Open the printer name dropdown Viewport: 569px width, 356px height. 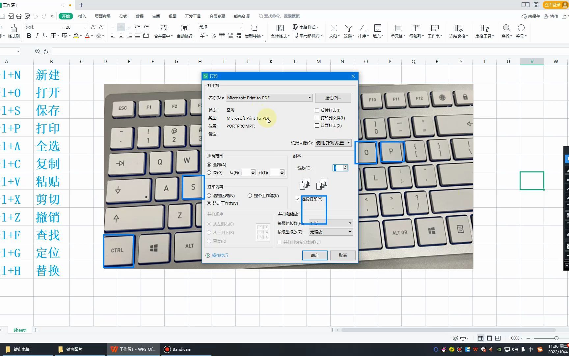coord(309,98)
